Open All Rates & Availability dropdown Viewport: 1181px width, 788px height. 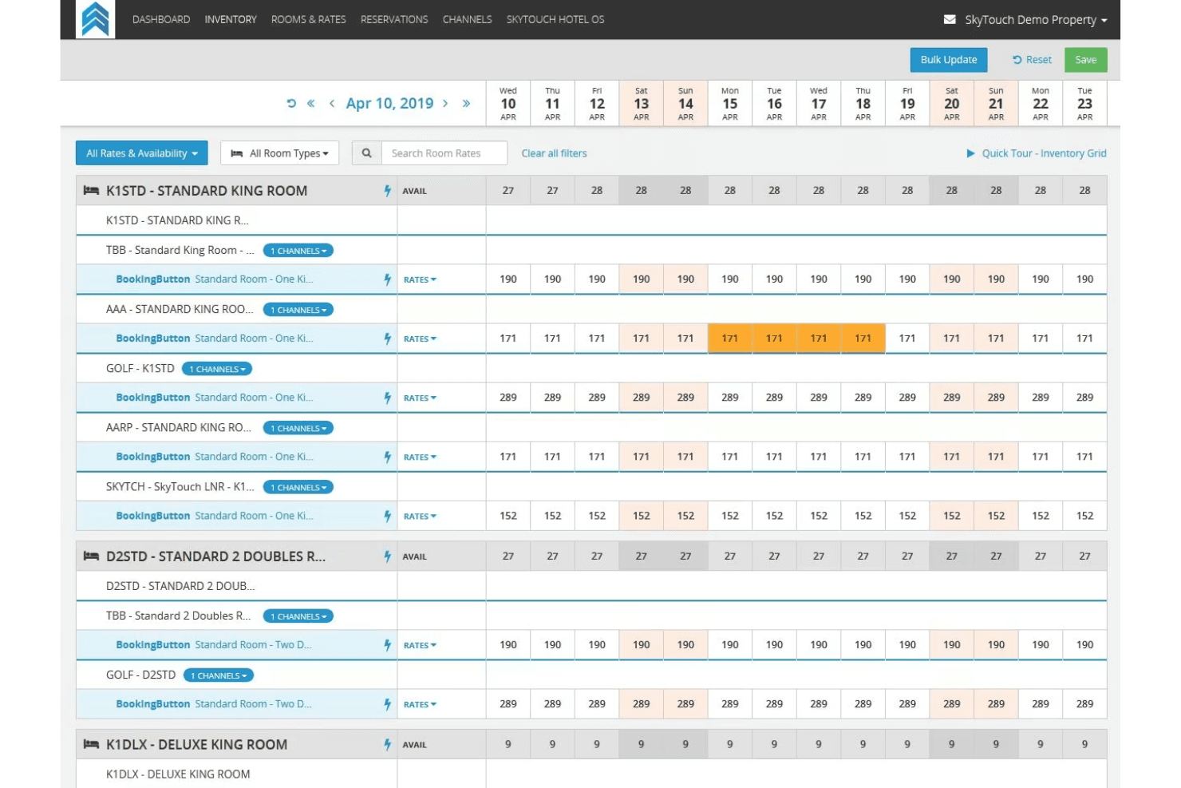pyautogui.click(x=142, y=153)
